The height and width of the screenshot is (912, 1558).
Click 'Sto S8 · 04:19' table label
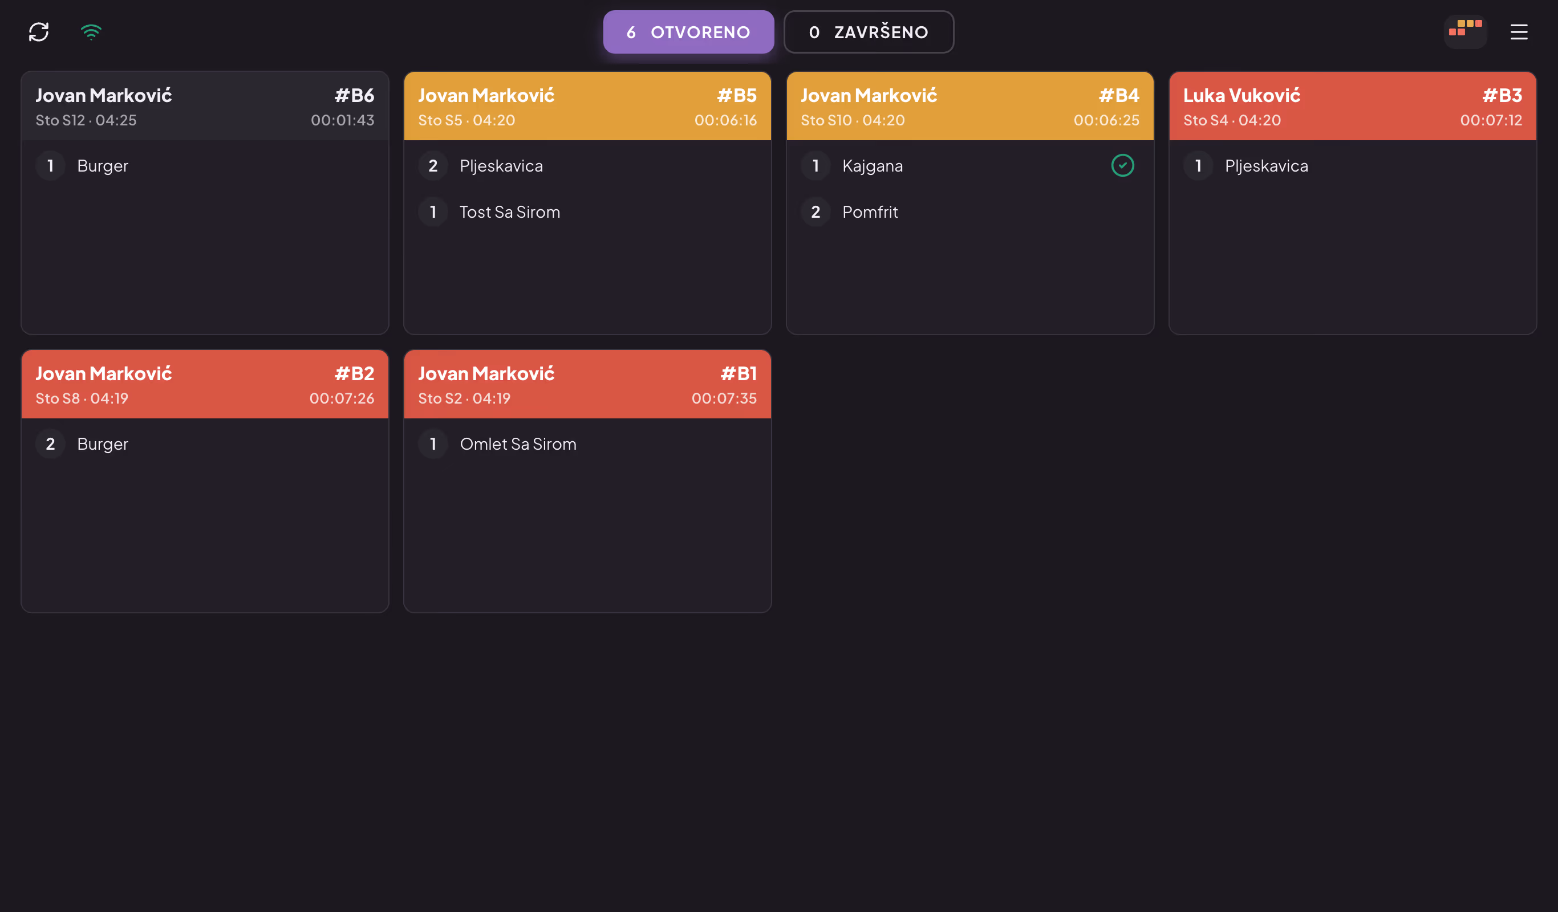coord(82,398)
